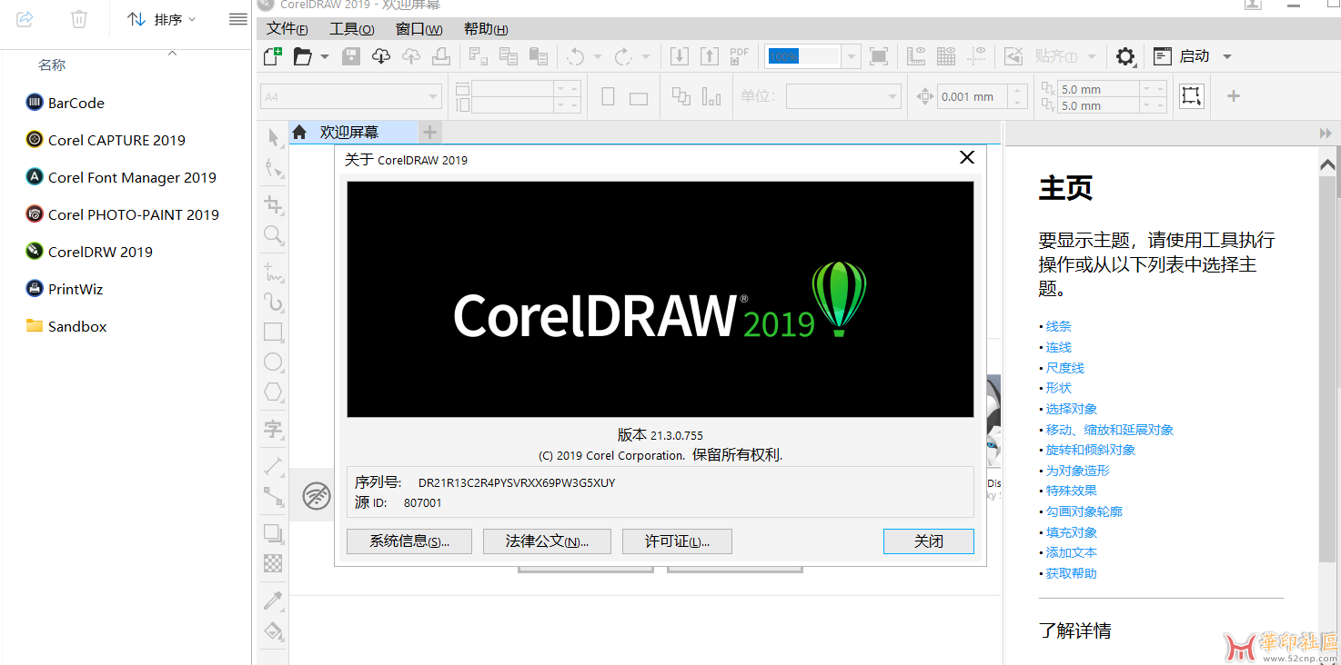Click the cloud download icon
This screenshot has height=665, width=1341.
pos(381,56)
